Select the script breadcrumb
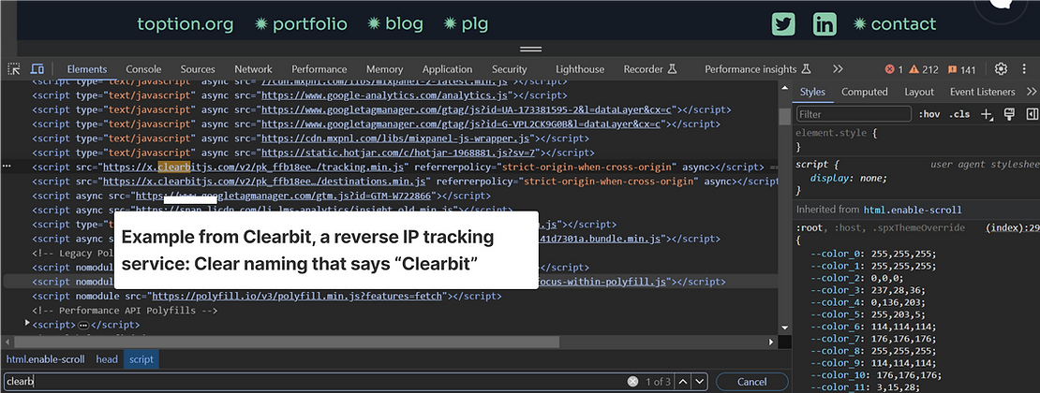 pyautogui.click(x=141, y=359)
